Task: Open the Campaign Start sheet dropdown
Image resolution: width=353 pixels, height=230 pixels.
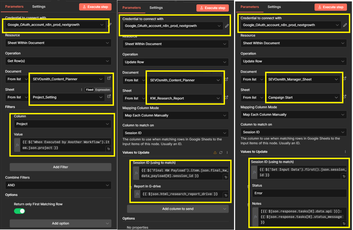Action: [x=303, y=98]
